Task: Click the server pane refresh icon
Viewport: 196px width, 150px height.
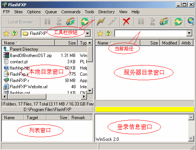Action: 178,22
